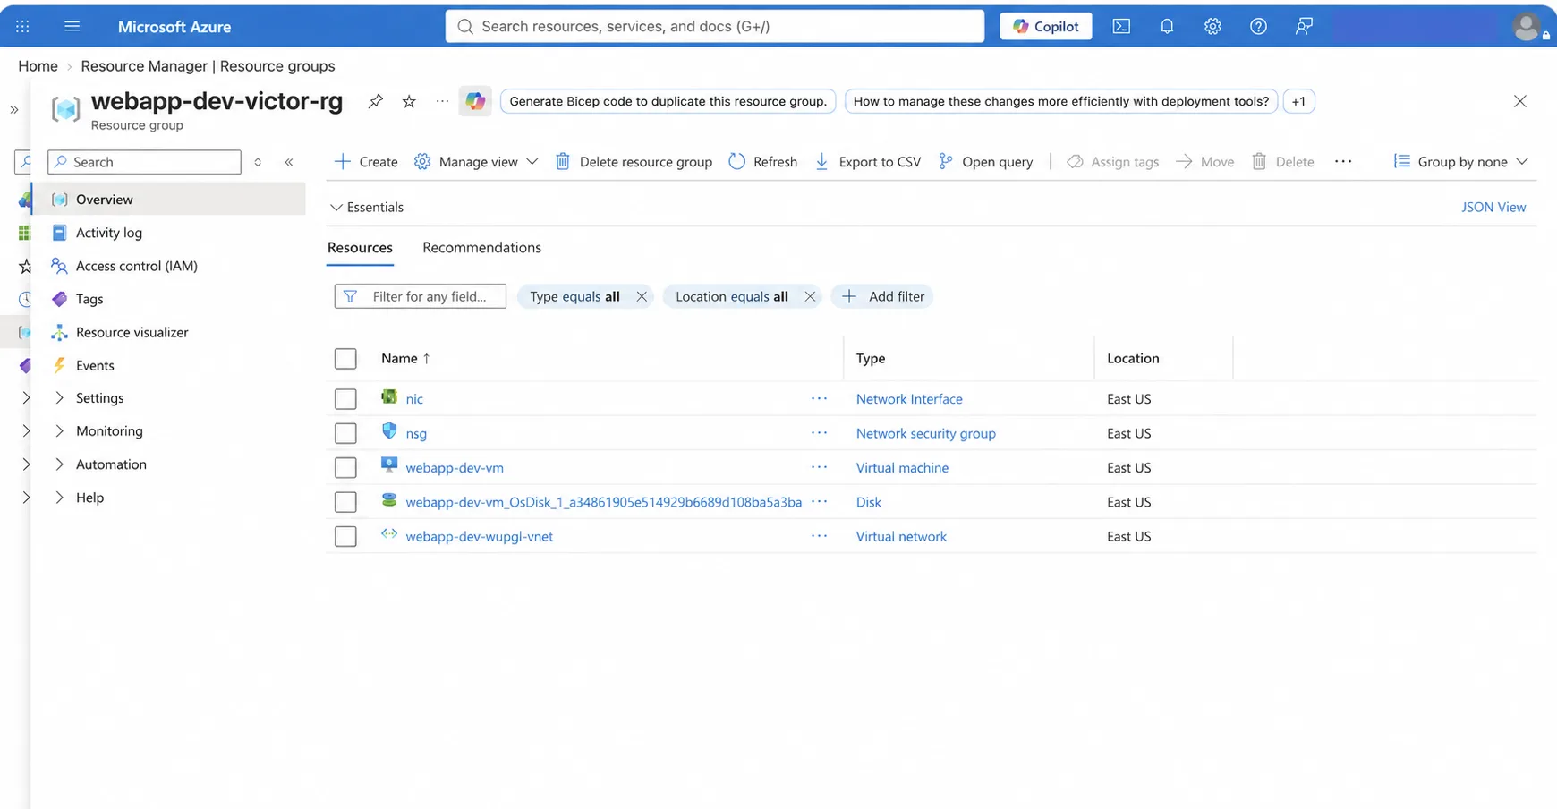
Task: Add resource group to favorites star
Action: tap(409, 101)
